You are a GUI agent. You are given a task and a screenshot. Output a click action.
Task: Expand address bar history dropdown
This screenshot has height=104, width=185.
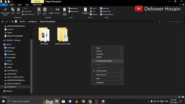coord(155,22)
